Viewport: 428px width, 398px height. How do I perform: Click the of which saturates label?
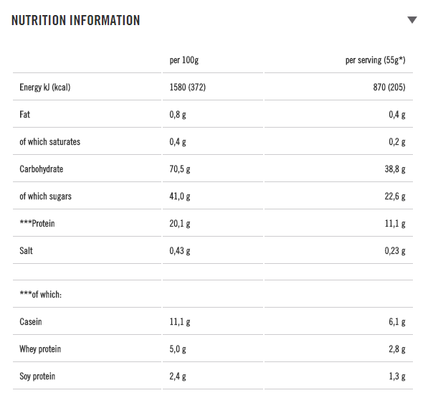50,142
